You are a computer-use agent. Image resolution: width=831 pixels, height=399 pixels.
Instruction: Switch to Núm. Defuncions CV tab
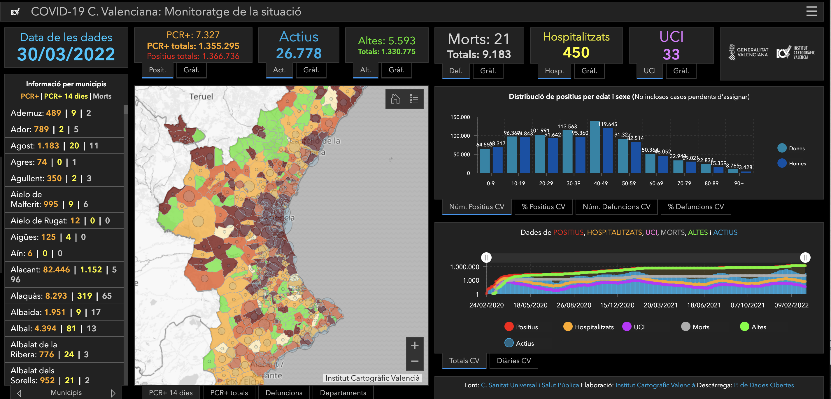tap(616, 206)
